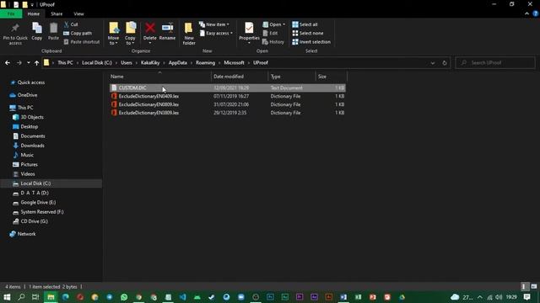Copy path of selected file

(78, 34)
